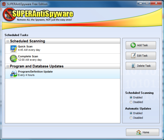This screenshot has height=140, width=164.
Task: Click the '12:00 AM every day' schedule text
Action: [30, 60]
